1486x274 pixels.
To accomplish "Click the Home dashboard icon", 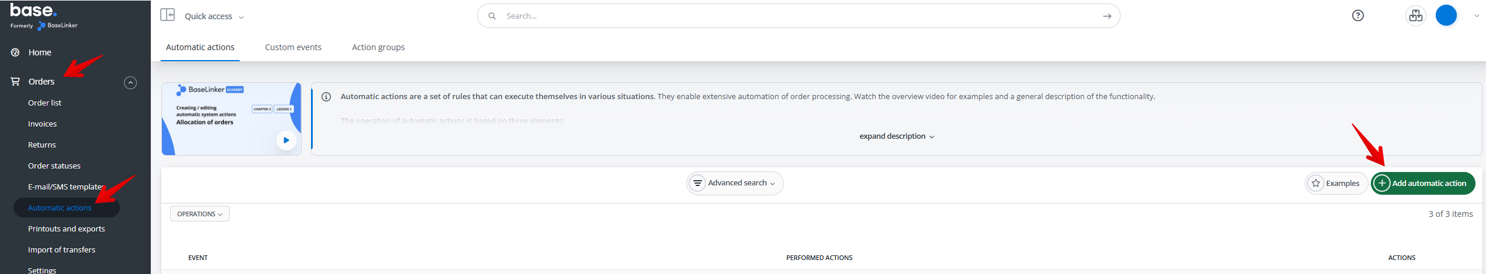I will [x=15, y=52].
